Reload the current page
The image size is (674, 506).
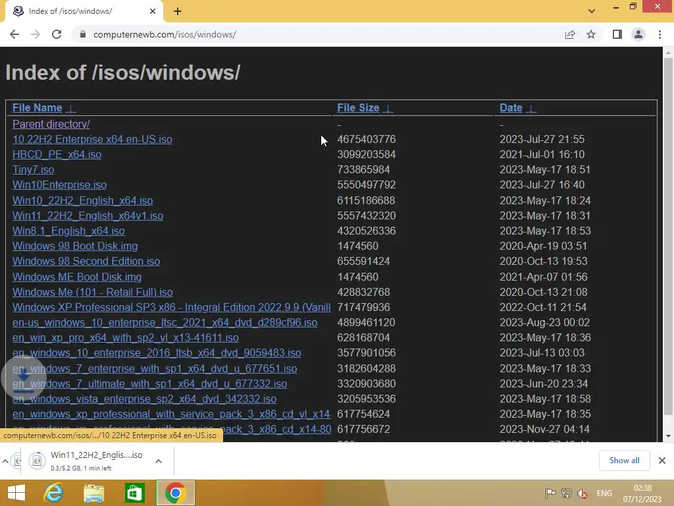[57, 34]
